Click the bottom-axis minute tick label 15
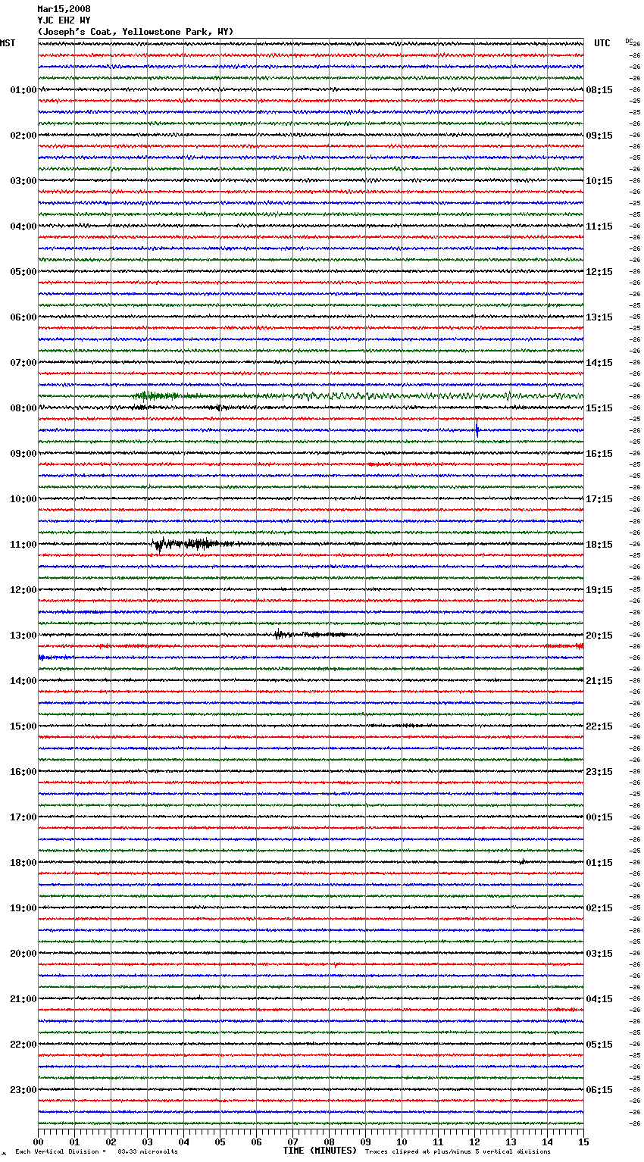 583,1142
